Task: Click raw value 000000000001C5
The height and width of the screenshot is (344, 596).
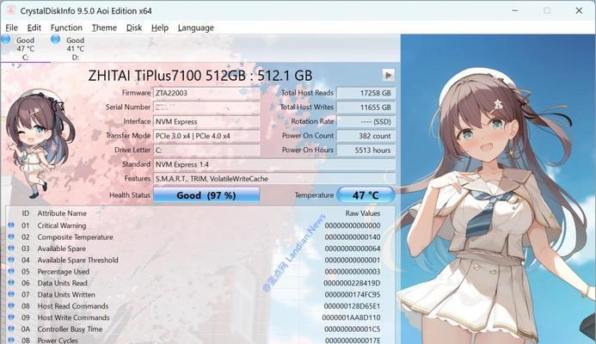Action: pyautogui.click(x=353, y=329)
